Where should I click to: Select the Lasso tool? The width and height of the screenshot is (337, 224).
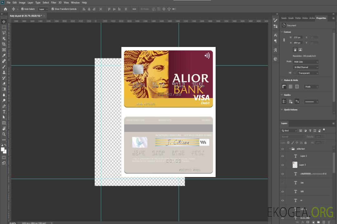pos(4,33)
